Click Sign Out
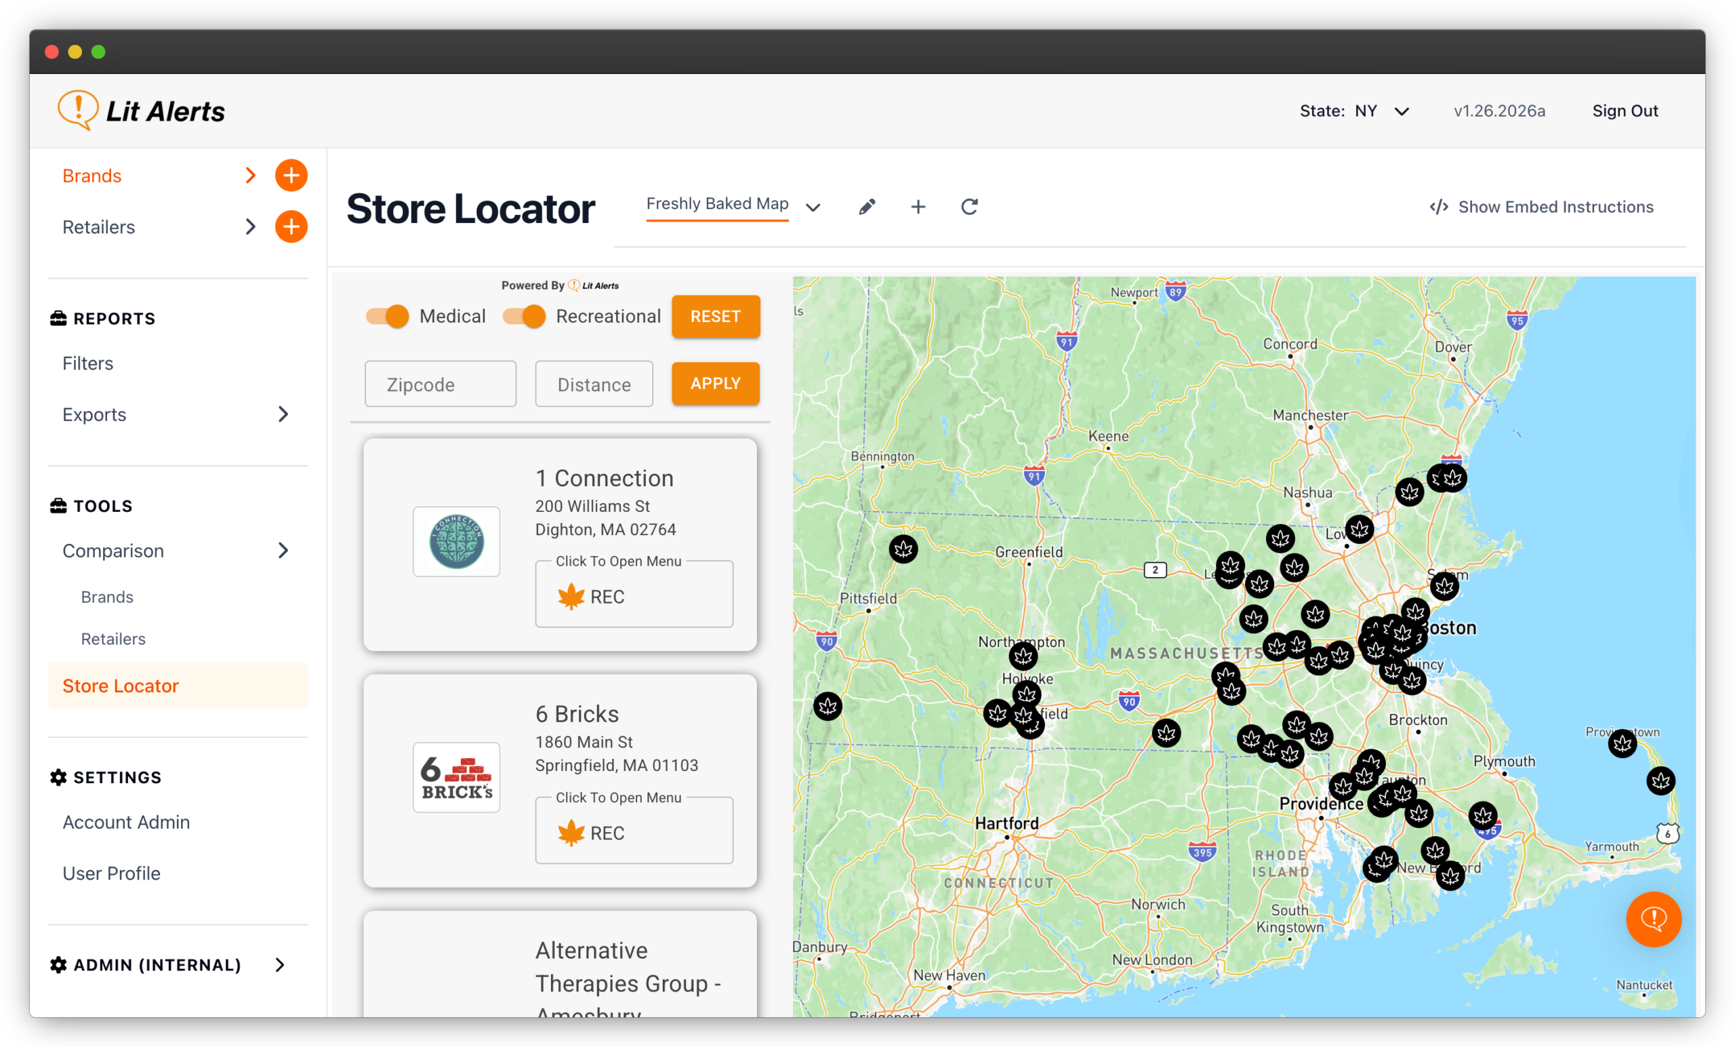 pos(1625,111)
